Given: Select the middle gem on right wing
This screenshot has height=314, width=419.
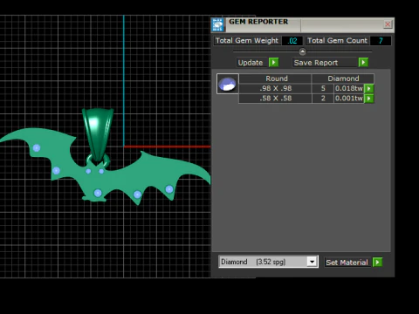Looking at the screenshot, I should (x=137, y=195).
